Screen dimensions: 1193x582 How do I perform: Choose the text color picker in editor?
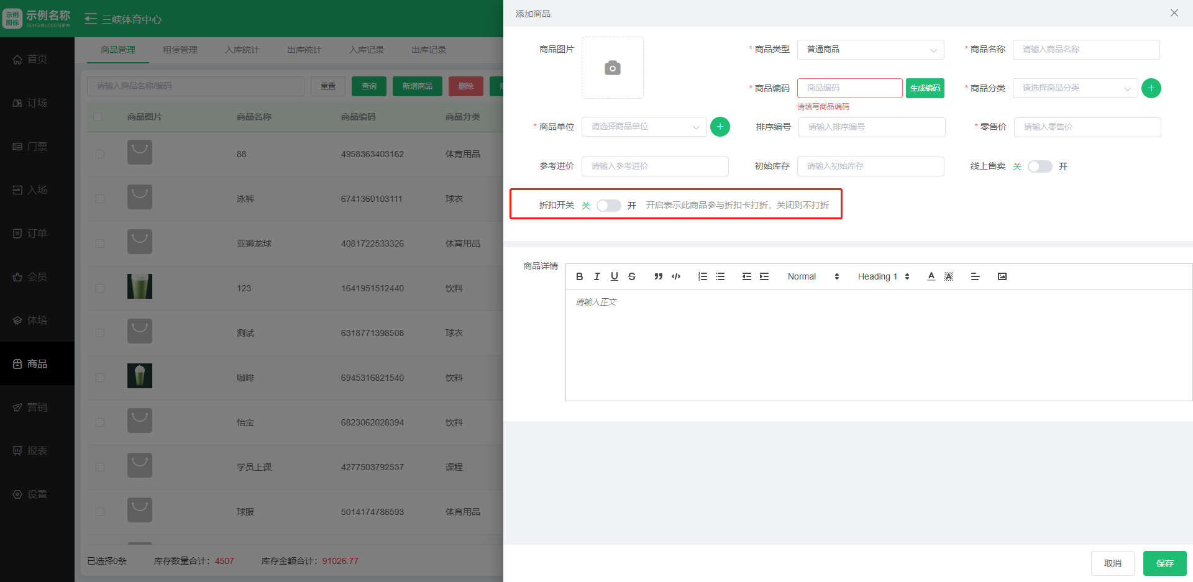click(931, 276)
